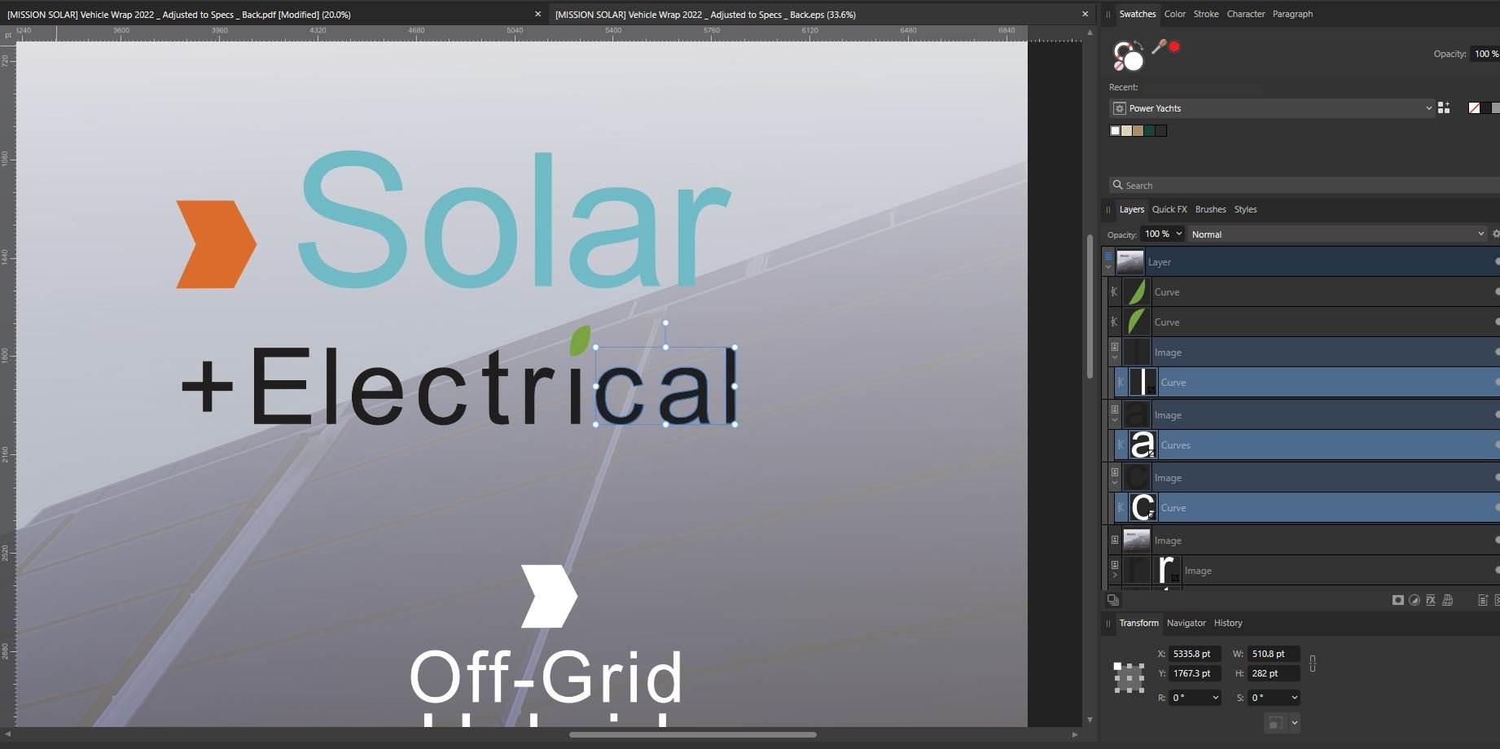Select center anchor point in Transform
This screenshot has height=749, width=1500.
[1129, 677]
